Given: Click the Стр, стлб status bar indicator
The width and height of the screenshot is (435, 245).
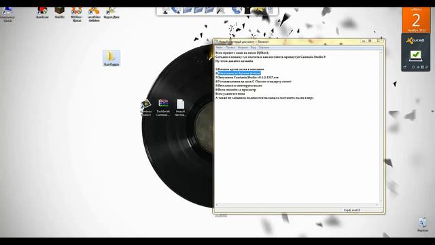Looking at the screenshot, I should pos(352,210).
